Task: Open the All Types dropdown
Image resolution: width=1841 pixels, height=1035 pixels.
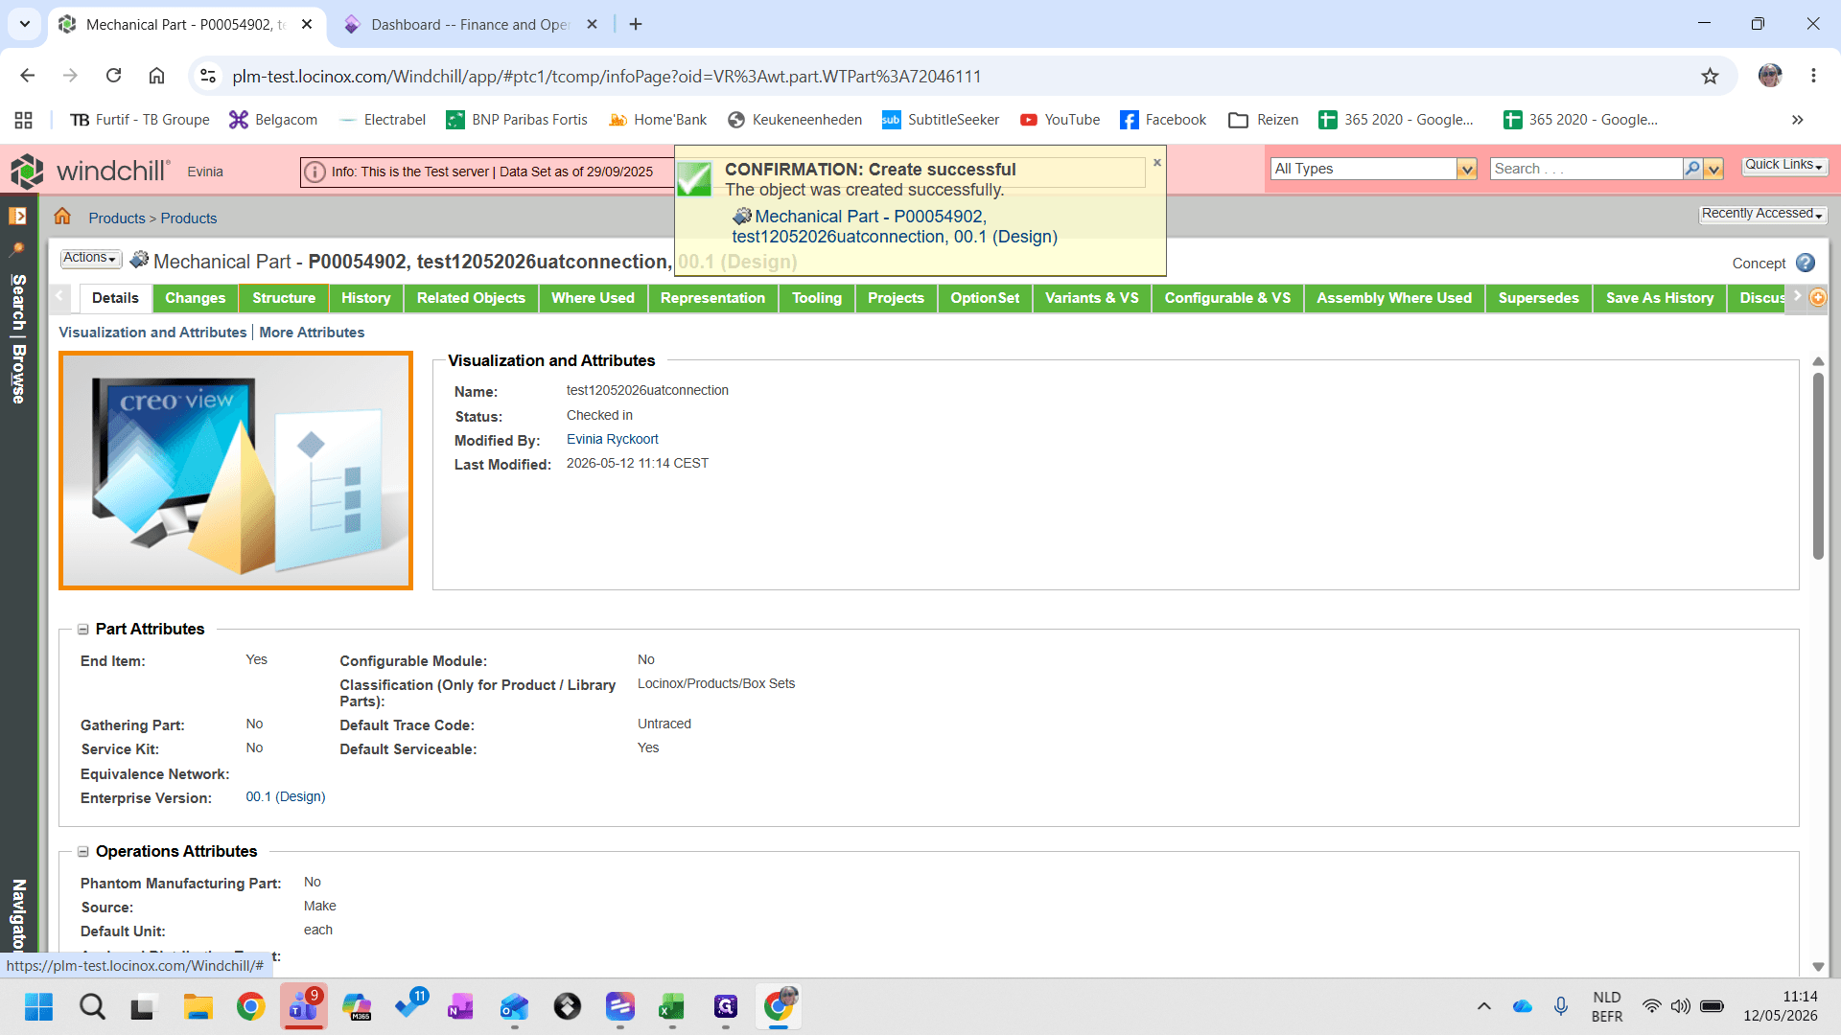Action: pyautogui.click(x=1466, y=169)
